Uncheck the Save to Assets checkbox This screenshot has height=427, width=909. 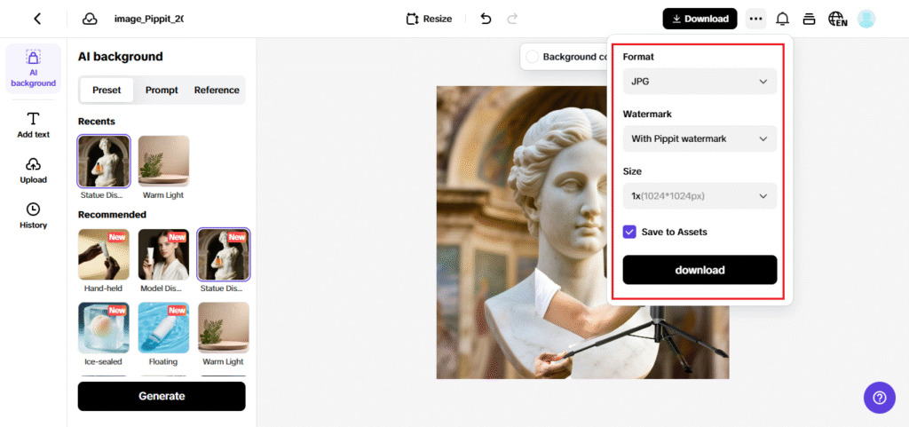pyautogui.click(x=629, y=232)
